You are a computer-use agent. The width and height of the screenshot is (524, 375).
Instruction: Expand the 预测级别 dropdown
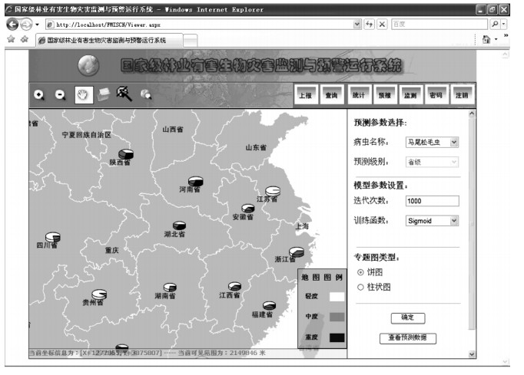tap(432, 162)
